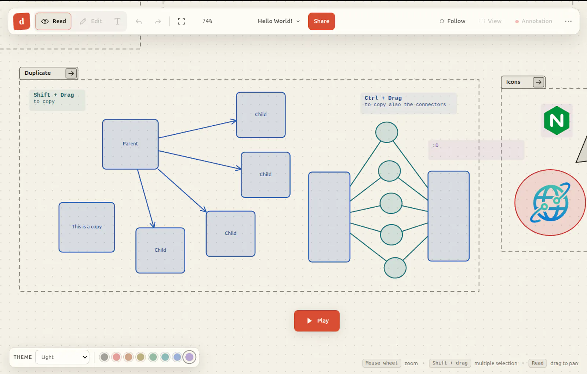This screenshot has height=374, width=587.
Task: Click the 'Read' shortcut hint in footer
Action: (x=537, y=363)
